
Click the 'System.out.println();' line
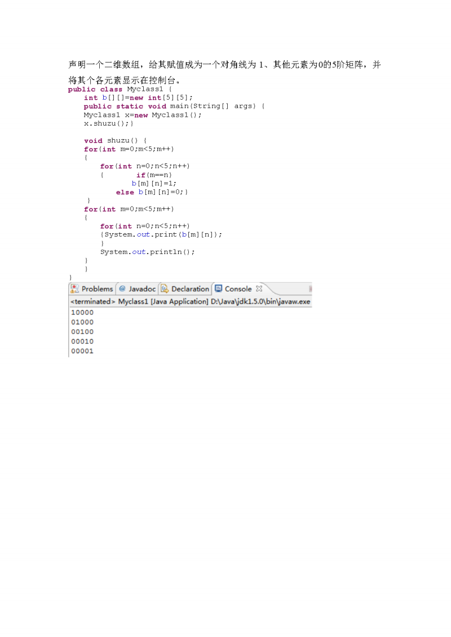pyautogui.click(x=148, y=252)
